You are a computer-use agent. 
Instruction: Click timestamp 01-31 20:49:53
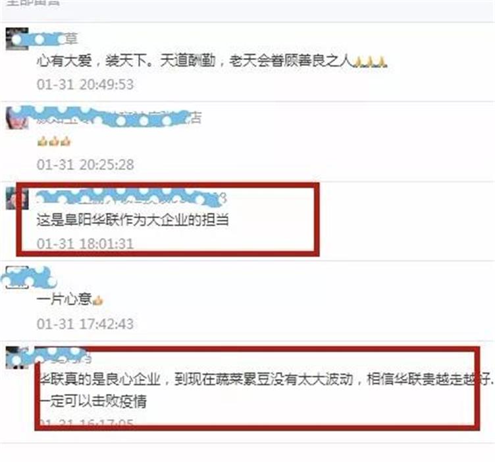pos(85,84)
